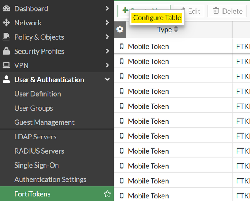250x201 pixels.
Task: Open User Definition menu item
Action: pos(38,94)
